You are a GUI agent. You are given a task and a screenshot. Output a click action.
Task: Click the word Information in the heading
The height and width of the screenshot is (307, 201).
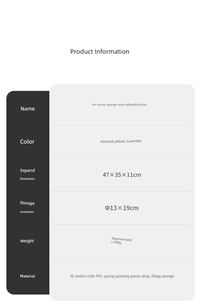tap(112, 51)
